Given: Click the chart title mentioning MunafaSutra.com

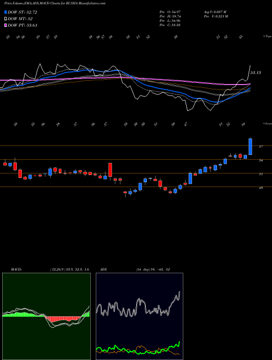Looking at the screenshot, I should 55,4.
